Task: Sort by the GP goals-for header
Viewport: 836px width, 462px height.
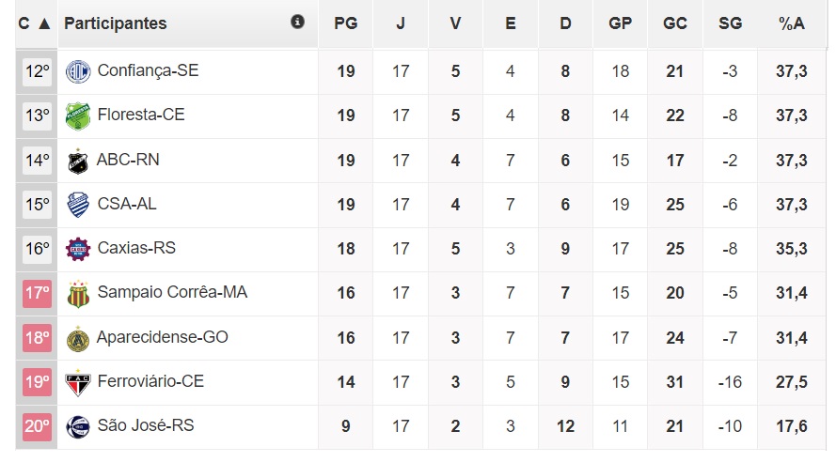Action: click(x=621, y=23)
